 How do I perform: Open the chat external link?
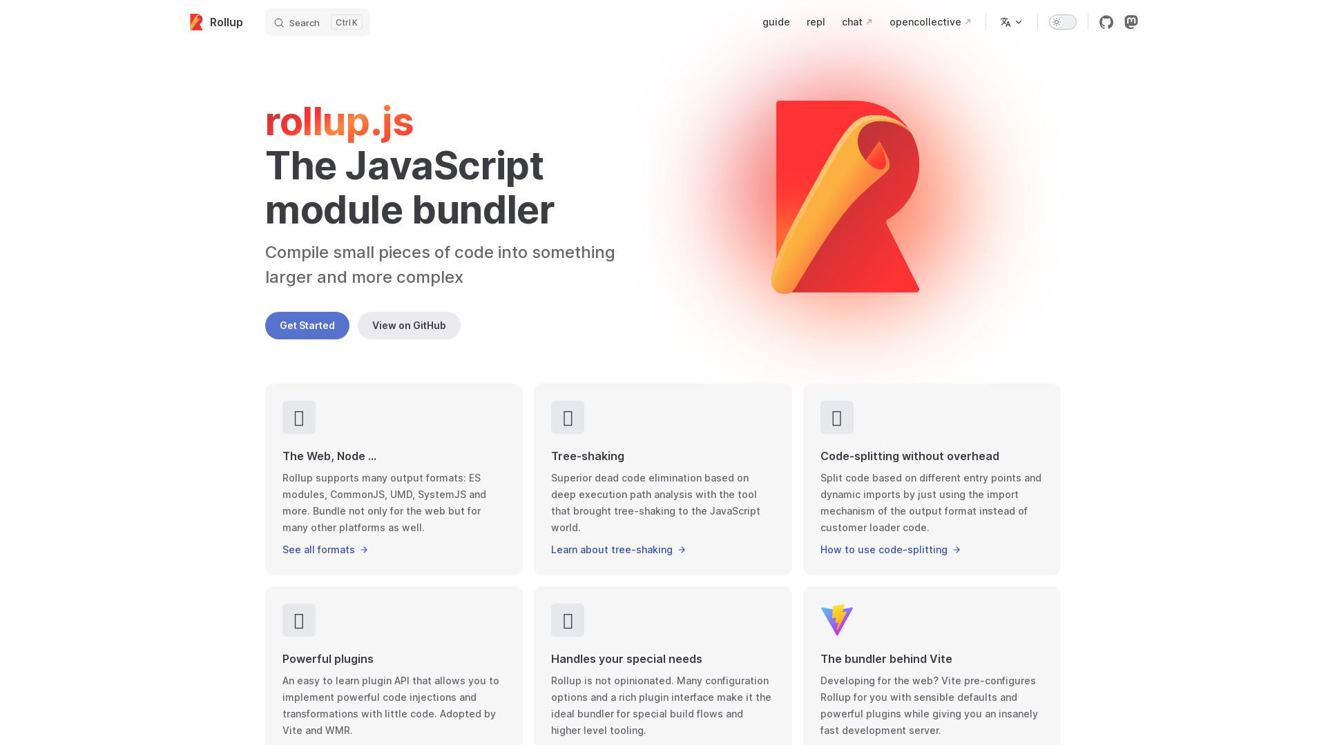[x=857, y=22]
